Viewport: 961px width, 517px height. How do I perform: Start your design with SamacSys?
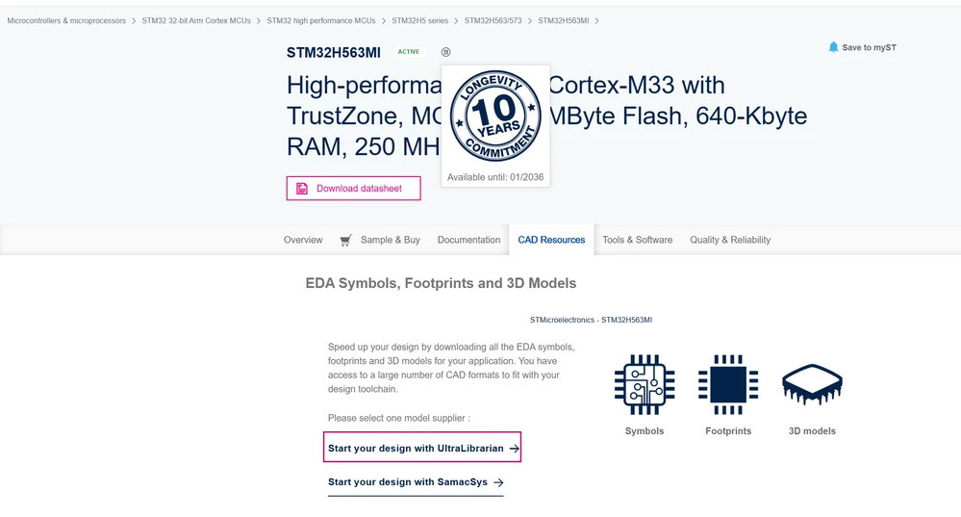(x=416, y=482)
